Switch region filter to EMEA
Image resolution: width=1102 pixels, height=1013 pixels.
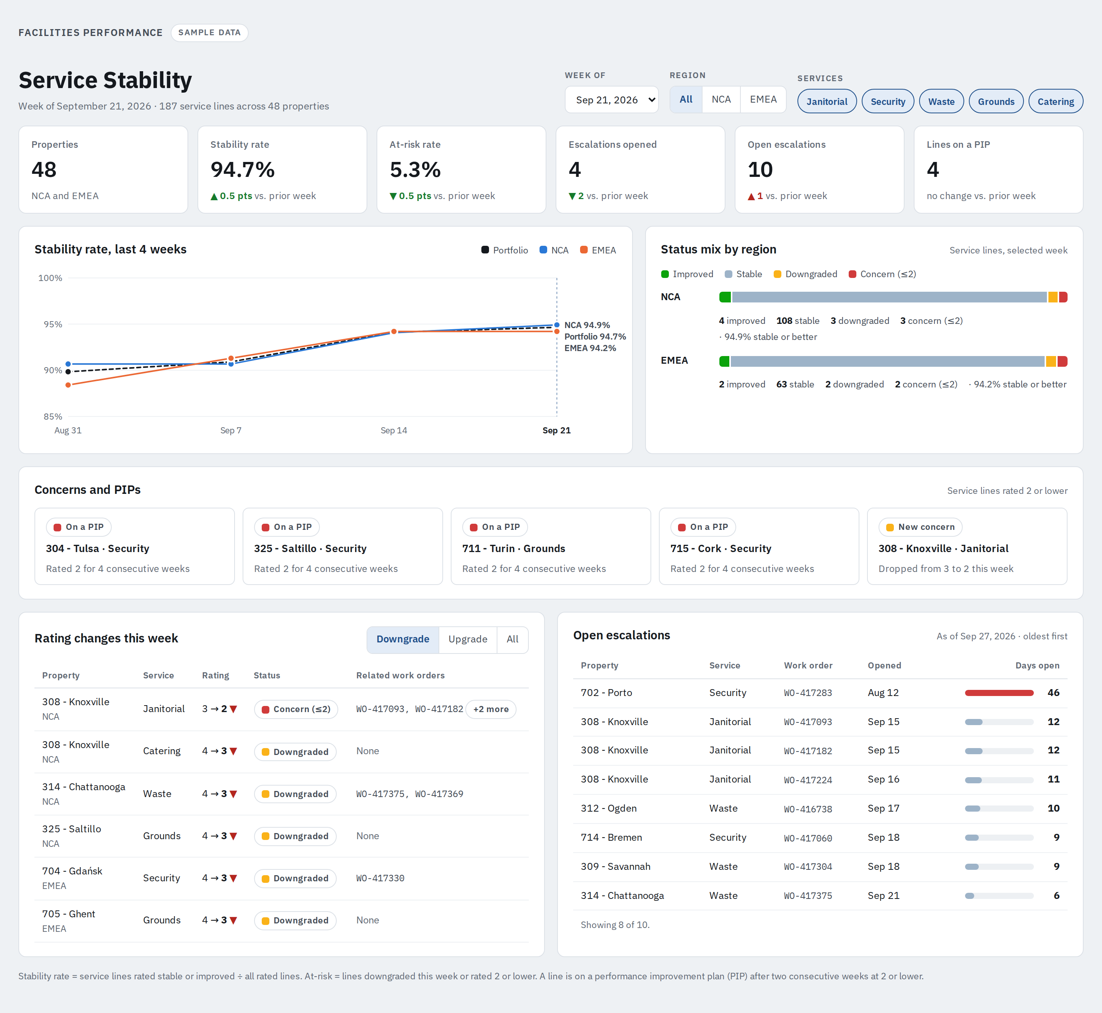click(763, 100)
